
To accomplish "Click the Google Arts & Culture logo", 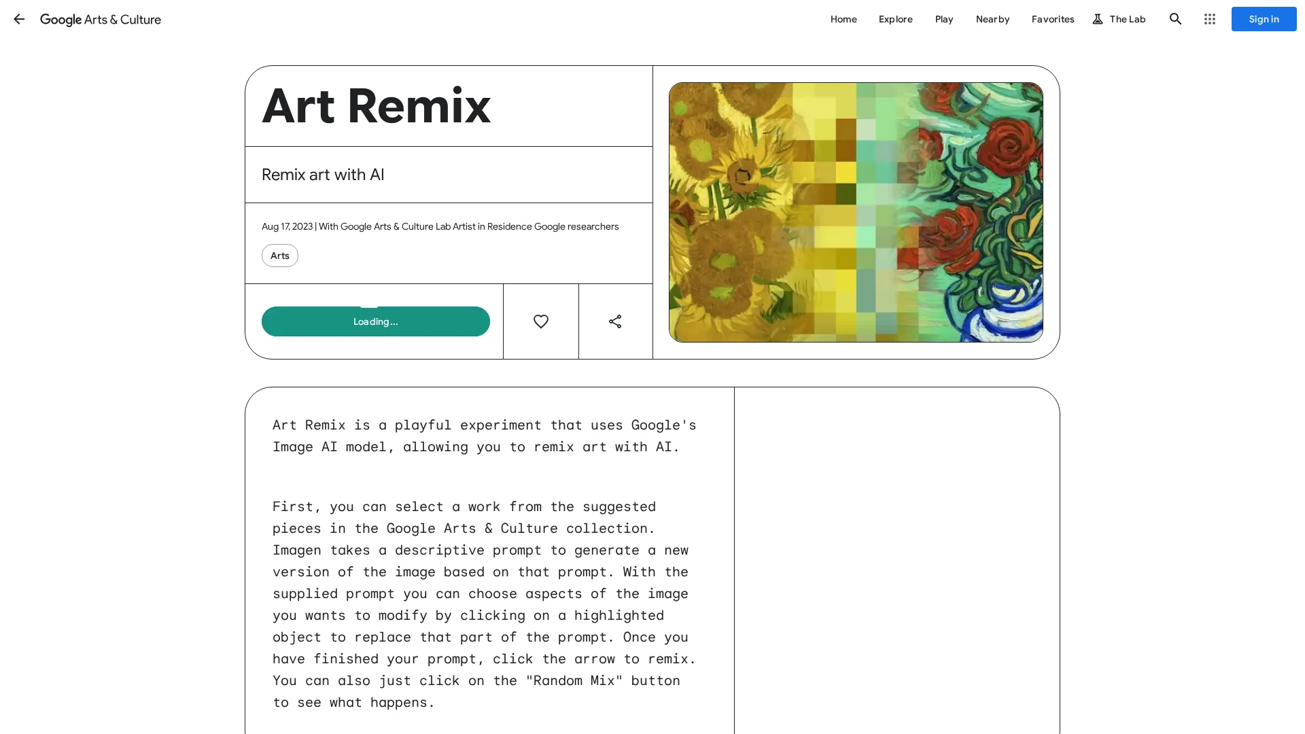I will 101,20.
